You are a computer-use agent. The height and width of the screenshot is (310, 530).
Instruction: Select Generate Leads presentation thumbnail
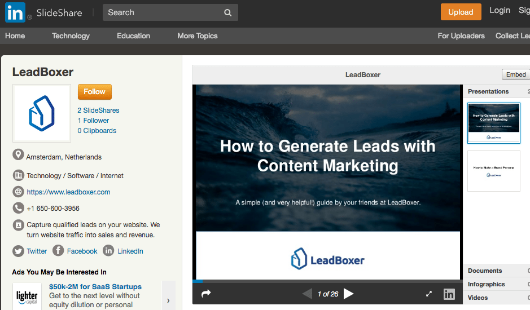[494, 123]
